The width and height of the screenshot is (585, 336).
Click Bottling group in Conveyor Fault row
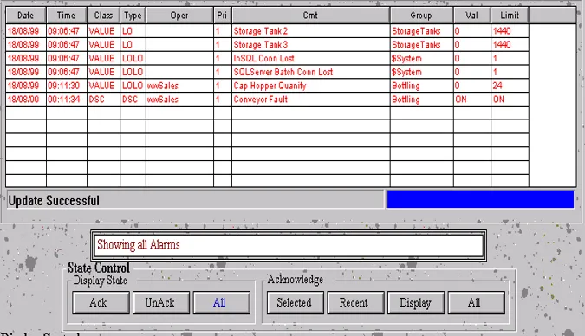click(x=406, y=100)
